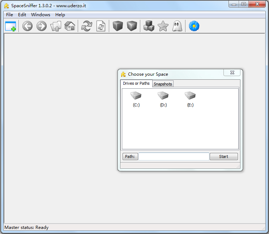Focus the path text input field
Image resolution: width=269 pixels, height=234 pixels.
click(x=174, y=156)
